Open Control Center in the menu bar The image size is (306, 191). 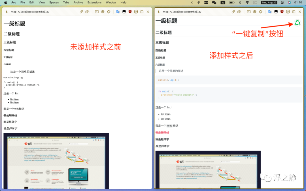[x=282, y=2]
